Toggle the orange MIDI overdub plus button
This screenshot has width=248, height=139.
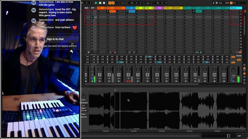tap(110, 3)
